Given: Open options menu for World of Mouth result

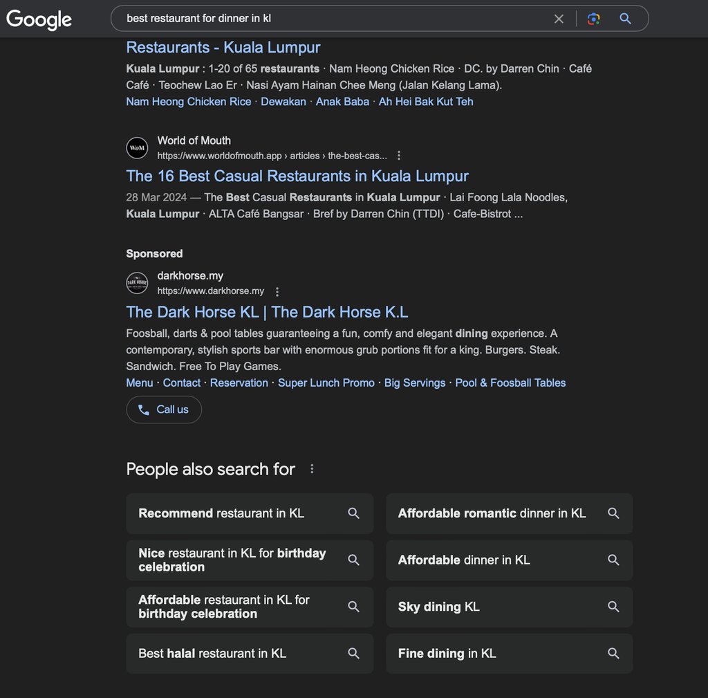Looking at the screenshot, I should point(399,156).
